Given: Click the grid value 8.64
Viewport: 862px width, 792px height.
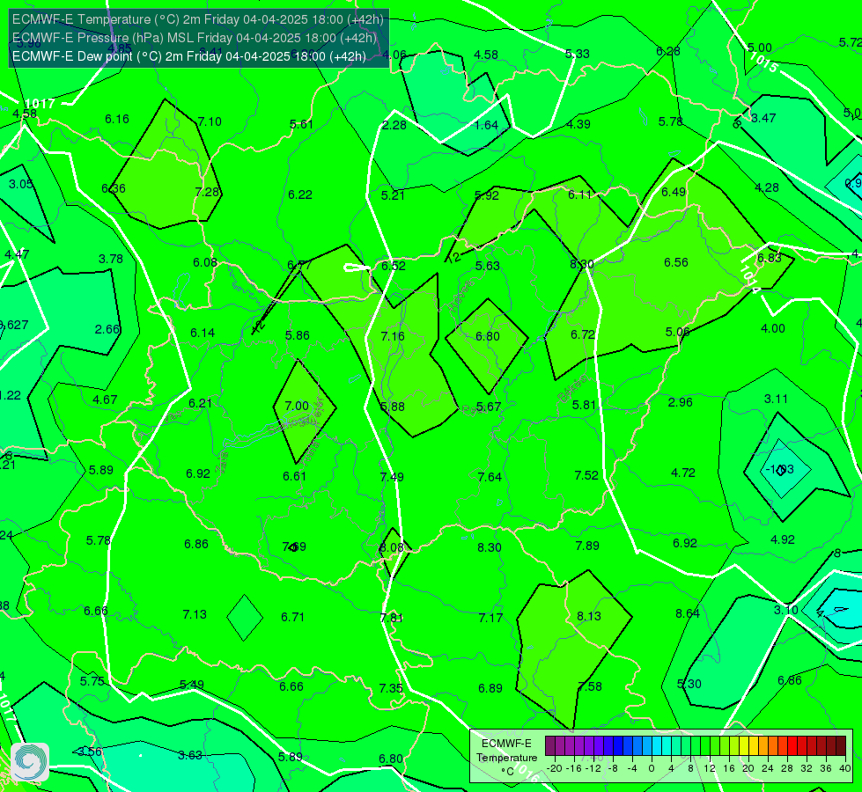Looking at the screenshot, I should pyautogui.click(x=688, y=612).
